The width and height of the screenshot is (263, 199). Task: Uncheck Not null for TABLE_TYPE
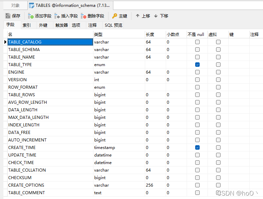pos(197,65)
